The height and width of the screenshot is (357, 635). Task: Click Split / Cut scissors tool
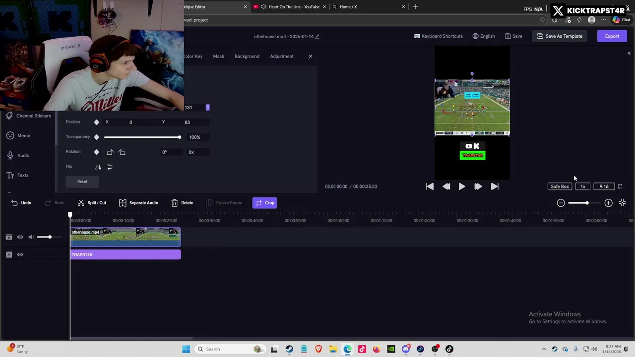tap(92, 203)
